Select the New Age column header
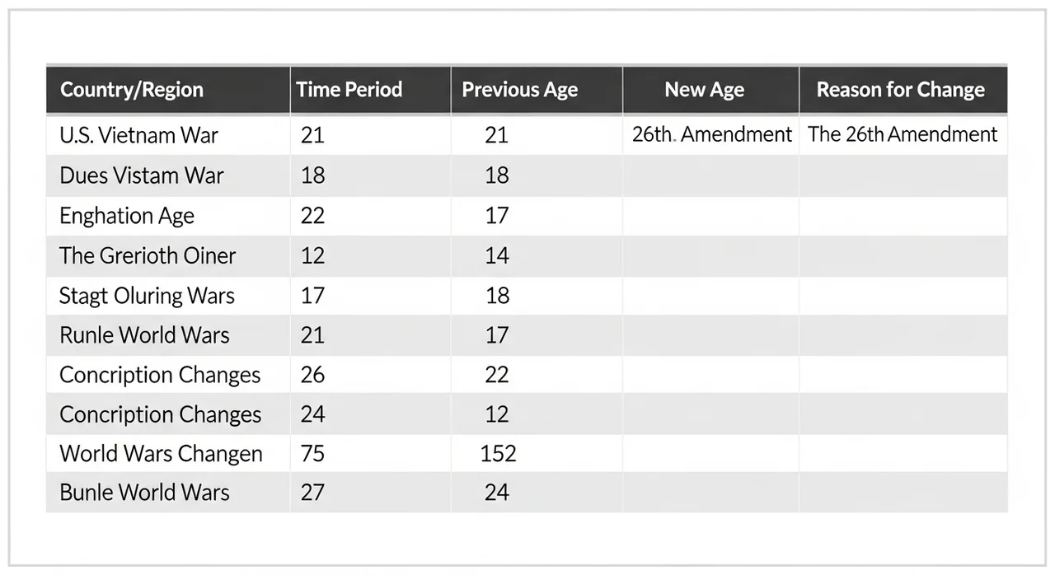 705,90
